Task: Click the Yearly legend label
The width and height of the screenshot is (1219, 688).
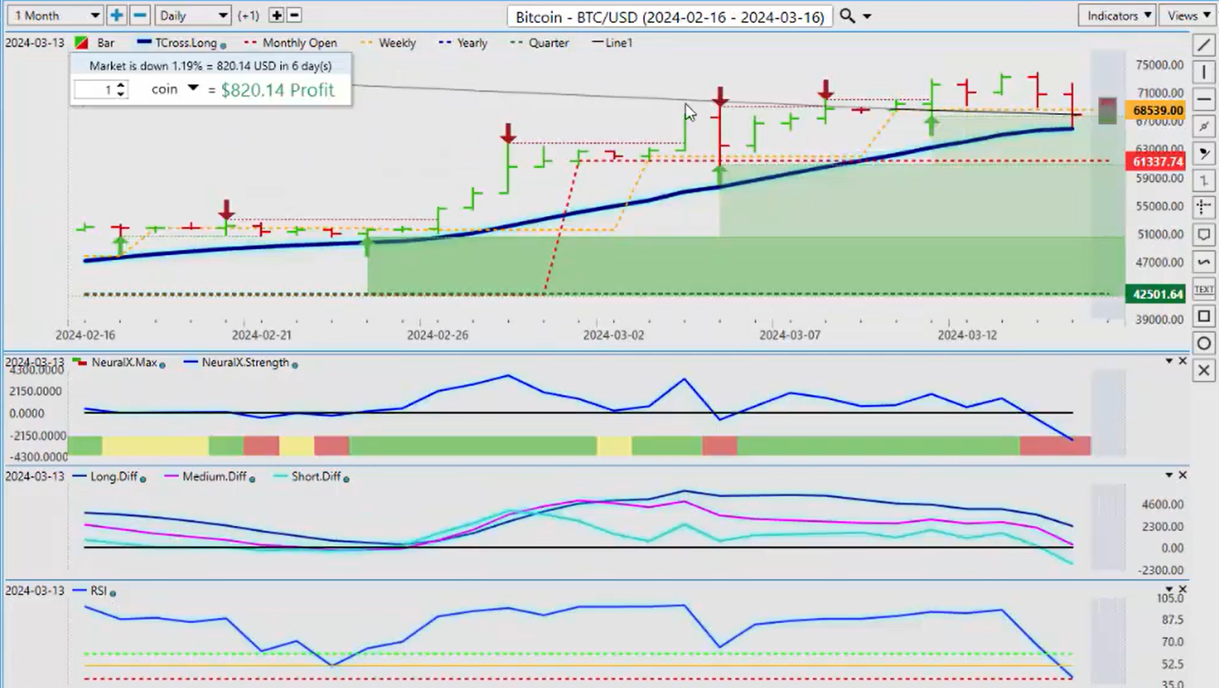Action: tap(472, 42)
